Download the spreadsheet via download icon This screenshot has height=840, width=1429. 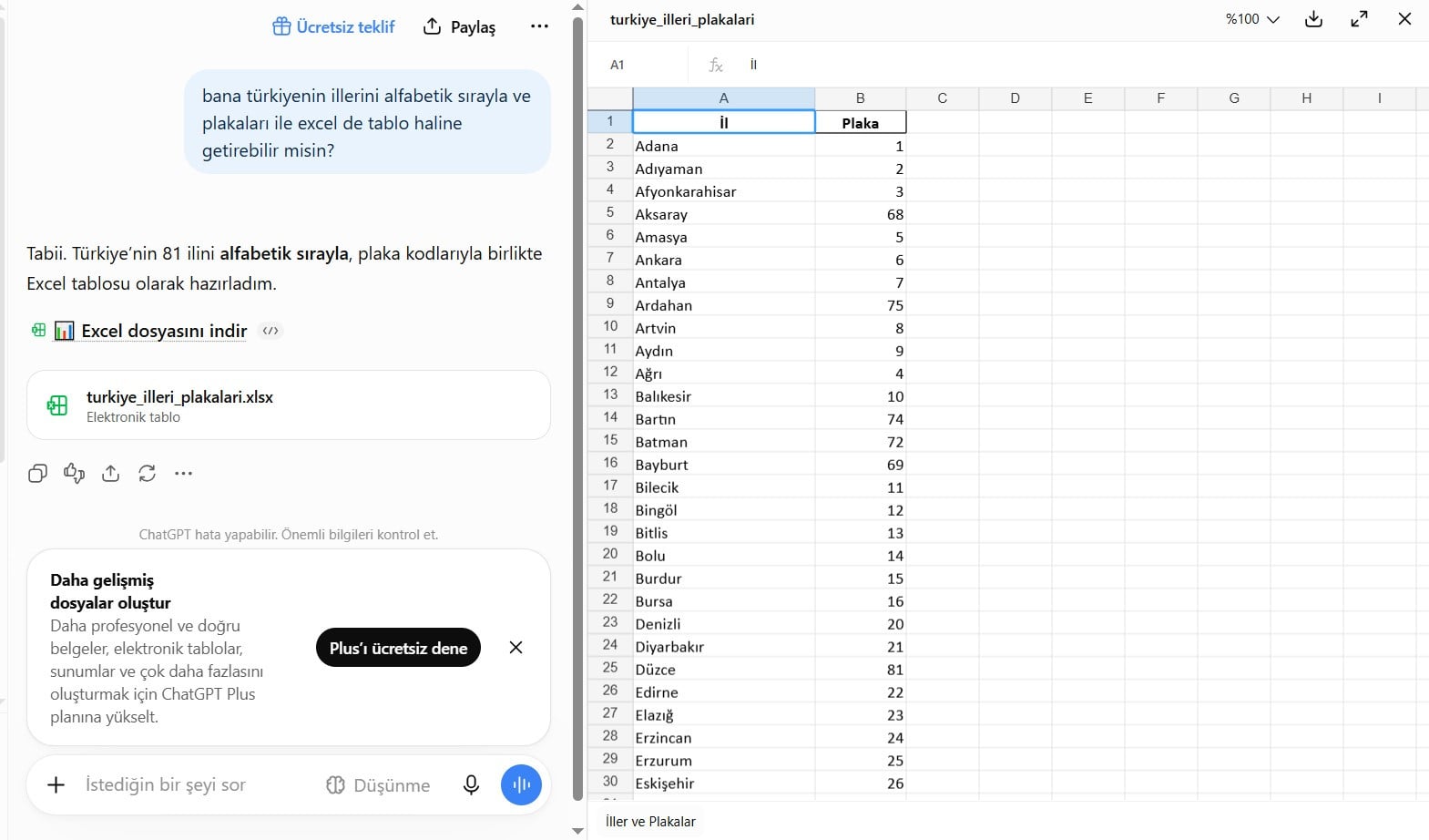[x=1313, y=19]
